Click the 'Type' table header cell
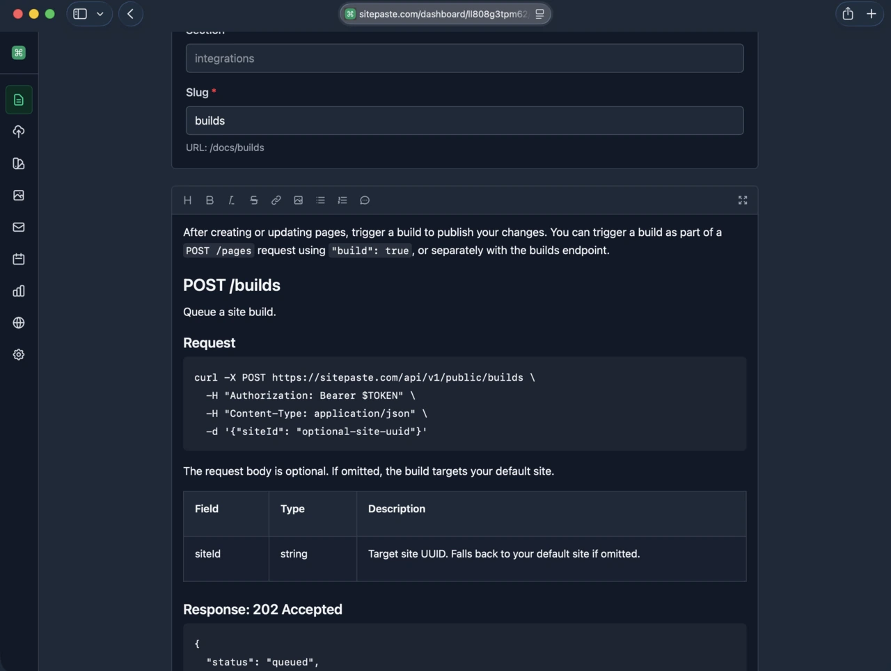Viewport: 891px width, 671px height. pyautogui.click(x=313, y=514)
